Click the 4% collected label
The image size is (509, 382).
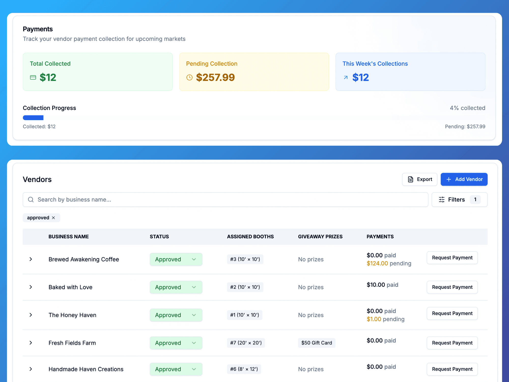pyautogui.click(x=468, y=108)
